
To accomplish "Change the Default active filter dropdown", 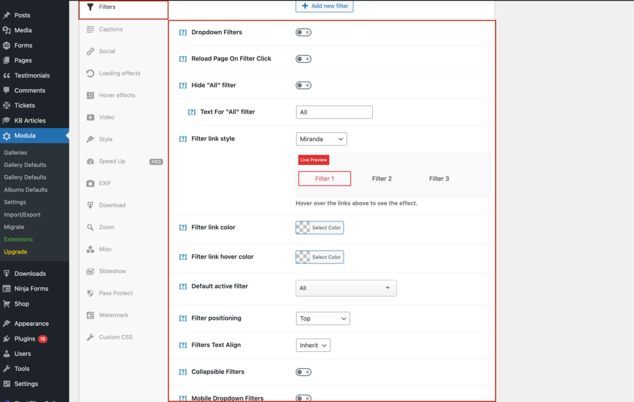I will (345, 288).
